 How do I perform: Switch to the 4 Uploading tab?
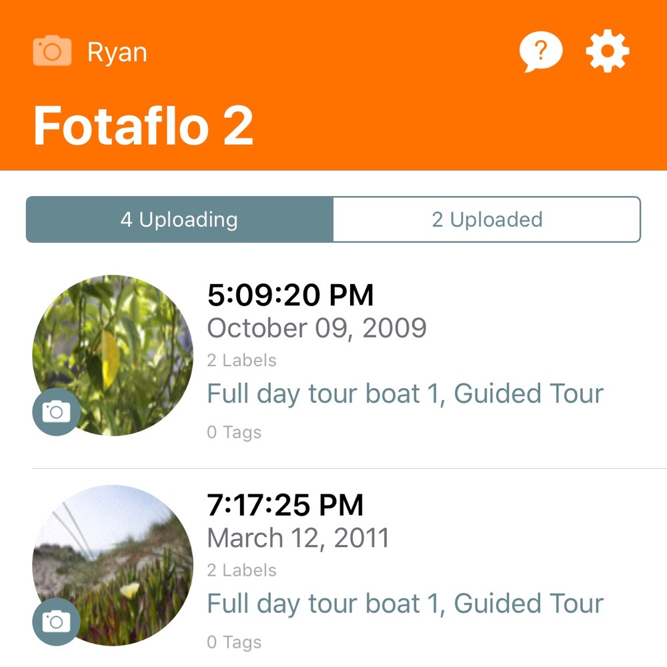[x=179, y=219]
